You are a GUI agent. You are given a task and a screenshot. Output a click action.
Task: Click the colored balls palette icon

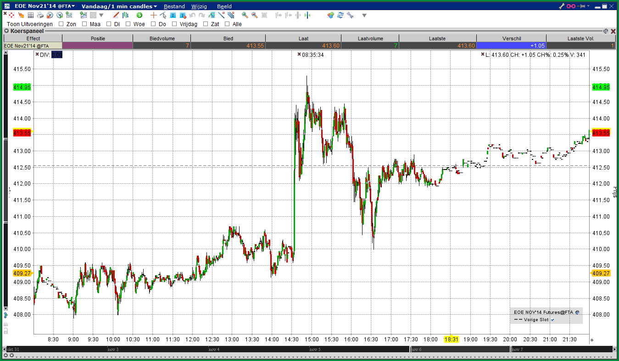330,15
